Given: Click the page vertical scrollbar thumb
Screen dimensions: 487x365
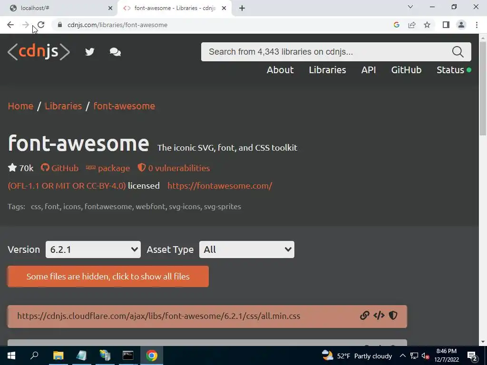Looking at the screenshot, I should [x=483, y=88].
